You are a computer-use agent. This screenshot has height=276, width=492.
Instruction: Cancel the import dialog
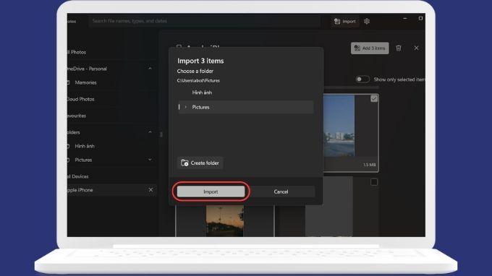[281, 191]
